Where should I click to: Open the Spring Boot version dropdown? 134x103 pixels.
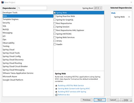[x=98, y=8]
